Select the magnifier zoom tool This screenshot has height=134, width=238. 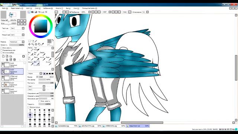33,44
